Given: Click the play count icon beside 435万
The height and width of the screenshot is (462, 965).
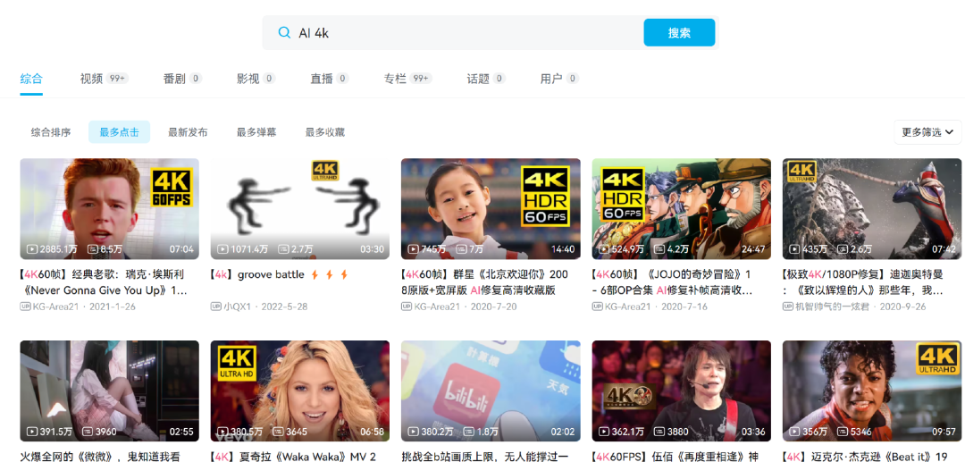Looking at the screenshot, I should pyautogui.click(x=795, y=249).
